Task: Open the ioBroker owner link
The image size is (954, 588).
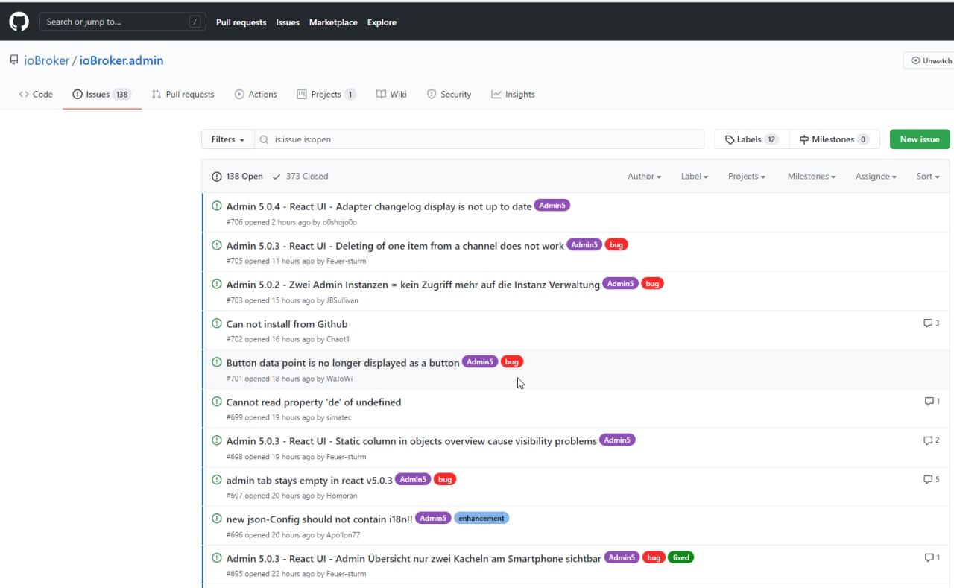Action: tap(46, 60)
